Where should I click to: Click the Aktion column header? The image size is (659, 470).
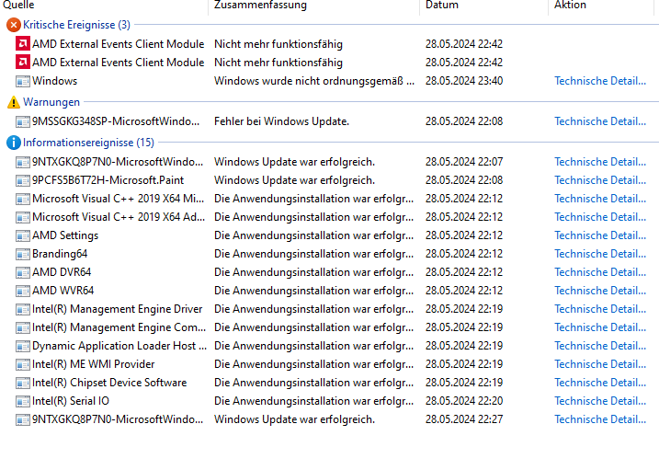(570, 5)
